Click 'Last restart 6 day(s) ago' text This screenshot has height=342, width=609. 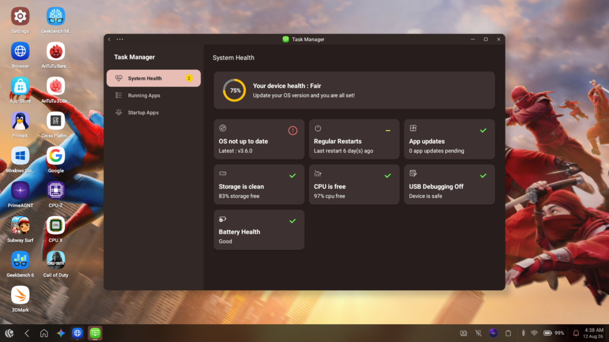point(343,151)
